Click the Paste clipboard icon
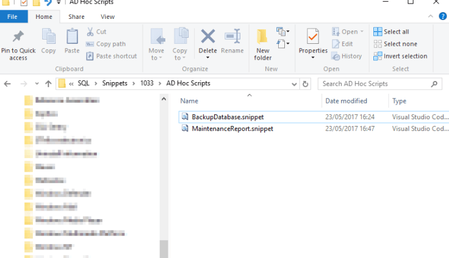 click(x=72, y=37)
